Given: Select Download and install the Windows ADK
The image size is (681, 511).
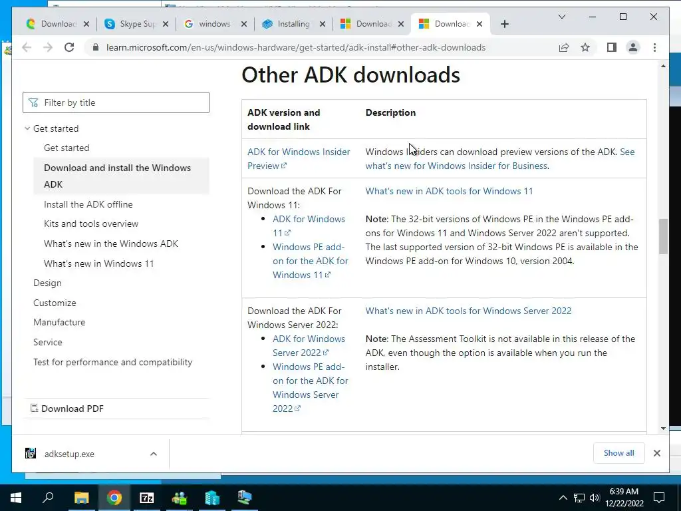Looking at the screenshot, I should point(121,176).
